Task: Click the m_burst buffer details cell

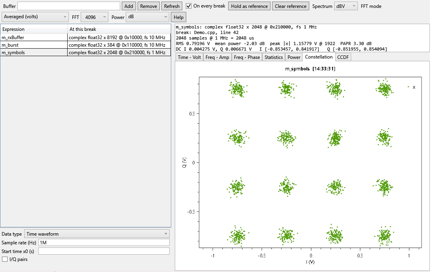Action: pos(119,45)
